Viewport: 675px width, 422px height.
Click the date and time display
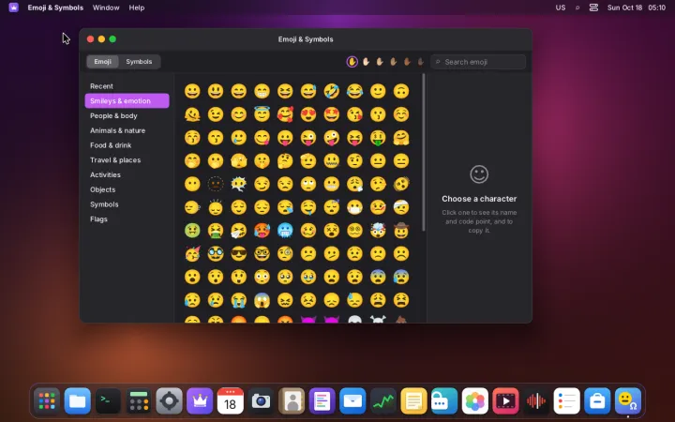[x=637, y=8]
